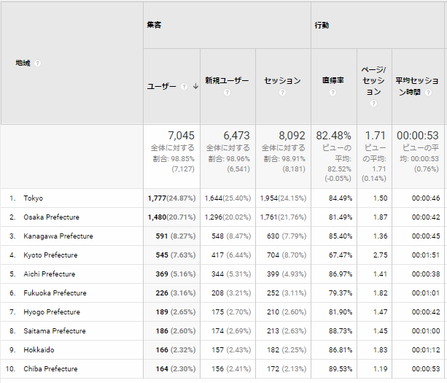Open the Tokyo region link

point(34,198)
